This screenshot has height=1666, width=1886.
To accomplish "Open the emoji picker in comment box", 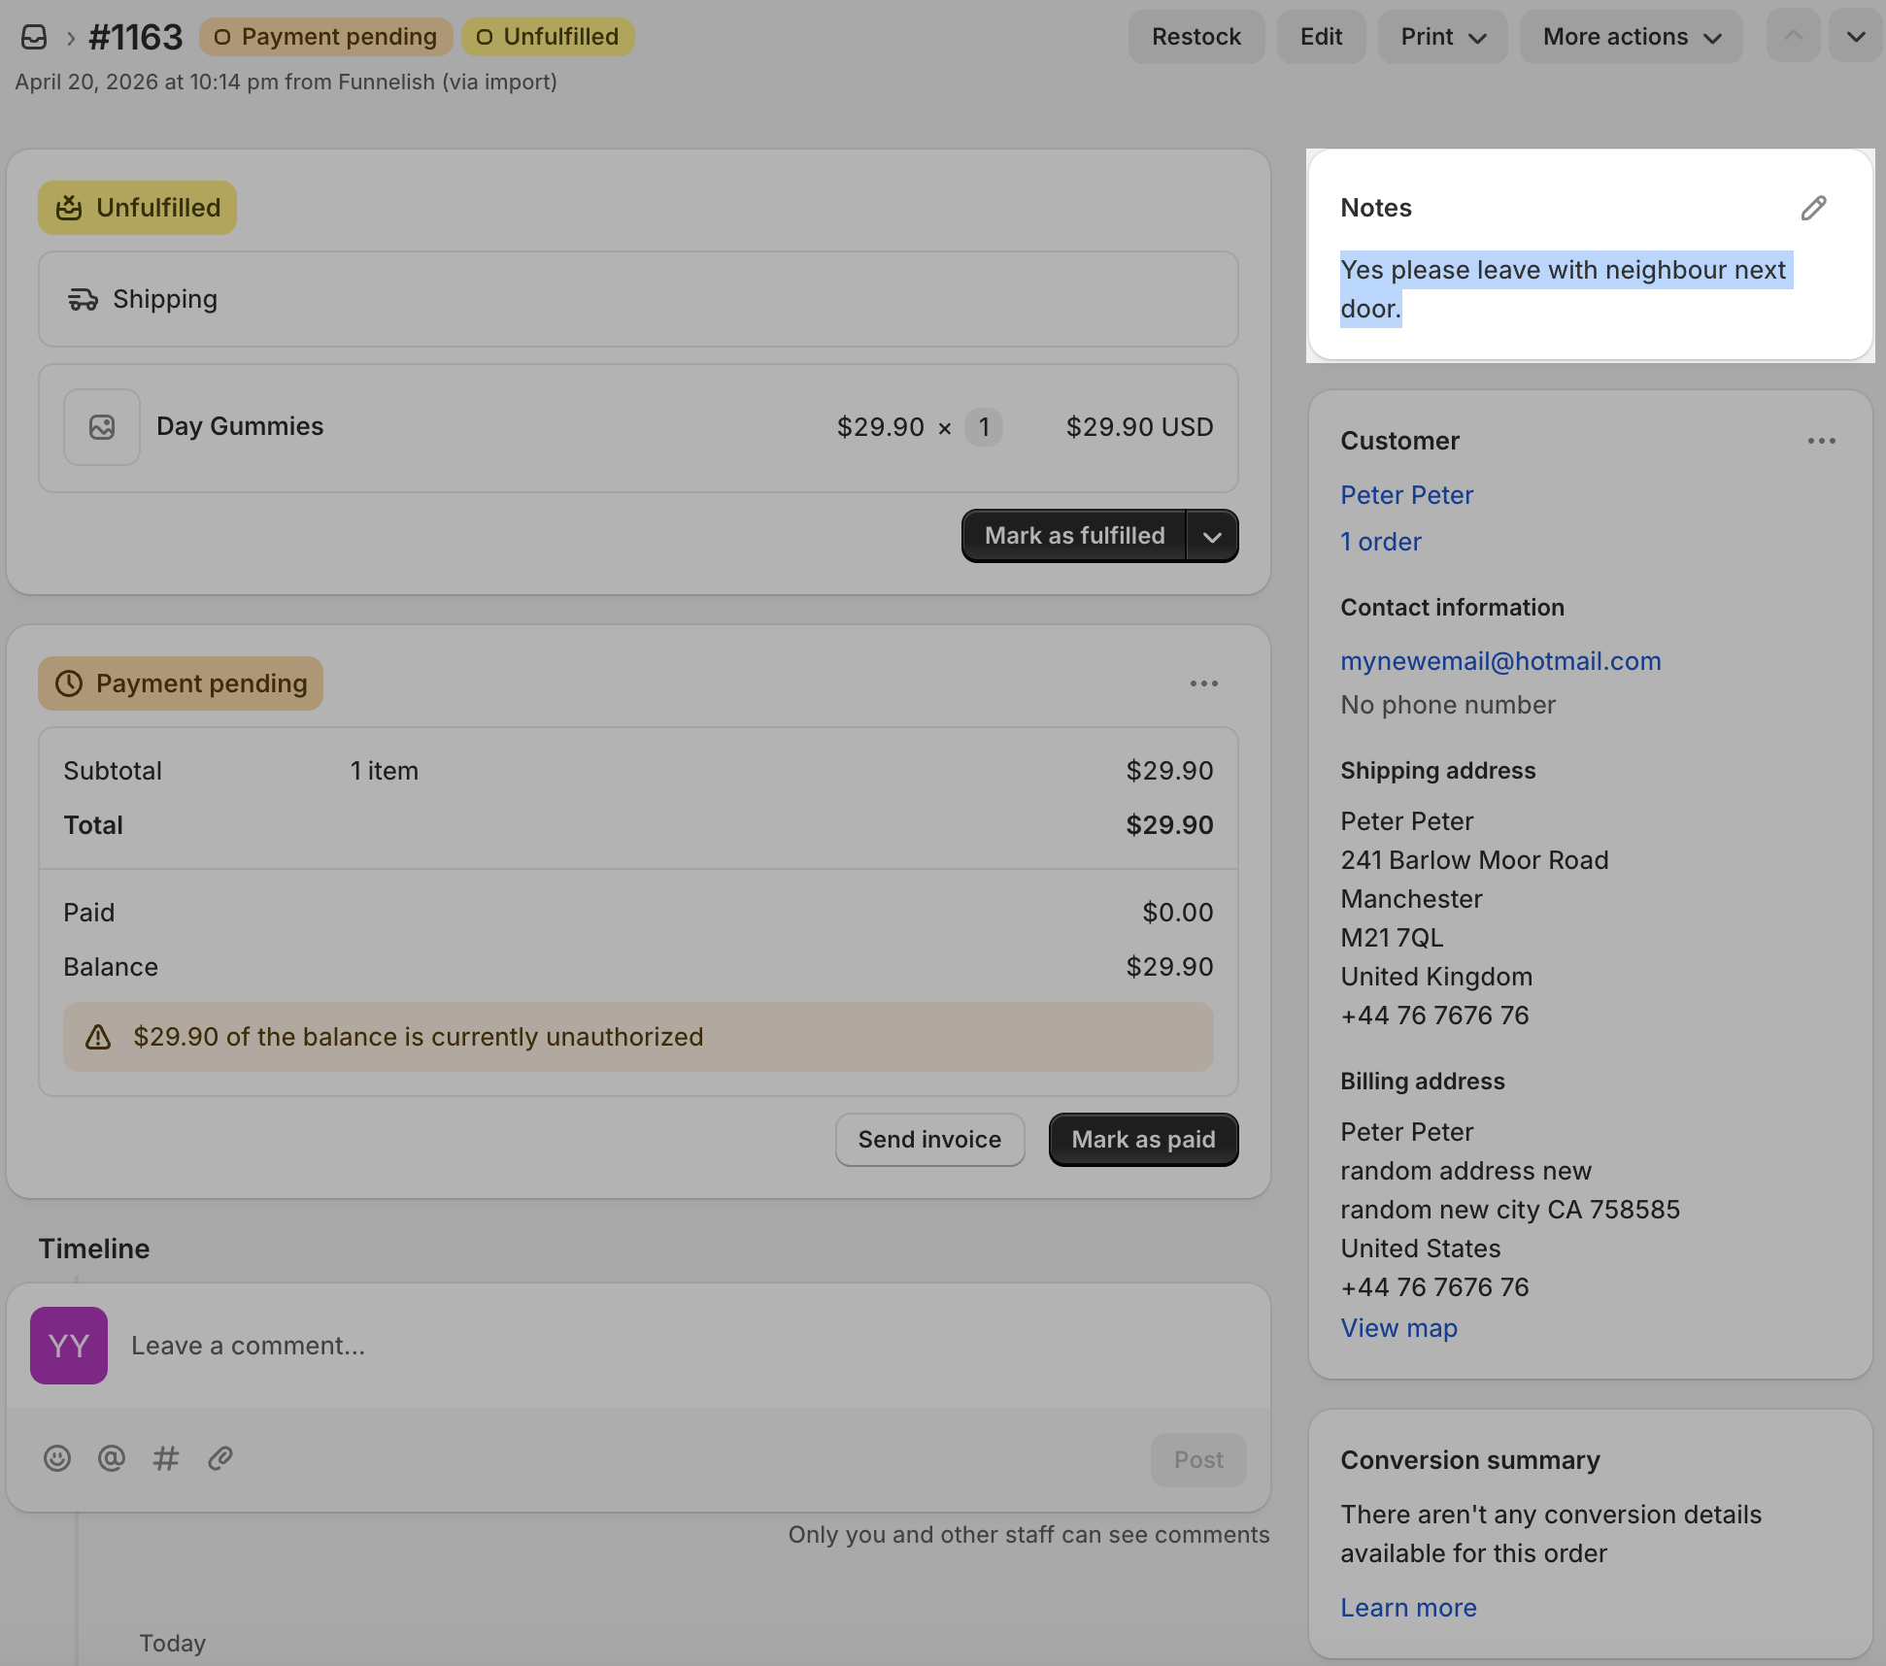I will point(57,1458).
